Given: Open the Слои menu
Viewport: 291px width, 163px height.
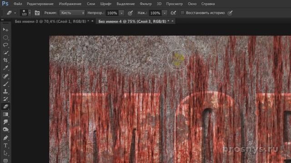Looking at the screenshot, I should click(x=91, y=4).
